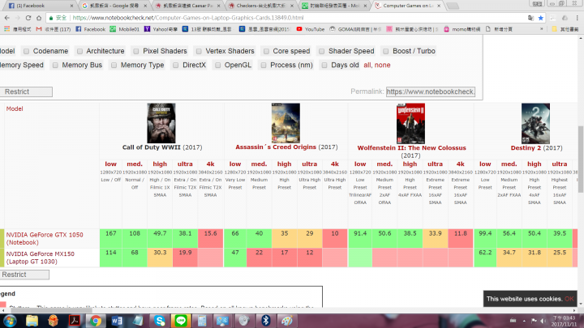Open Wolfenstein II: The New Colossus link
The image size is (584, 328).
click(x=411, y=148)
